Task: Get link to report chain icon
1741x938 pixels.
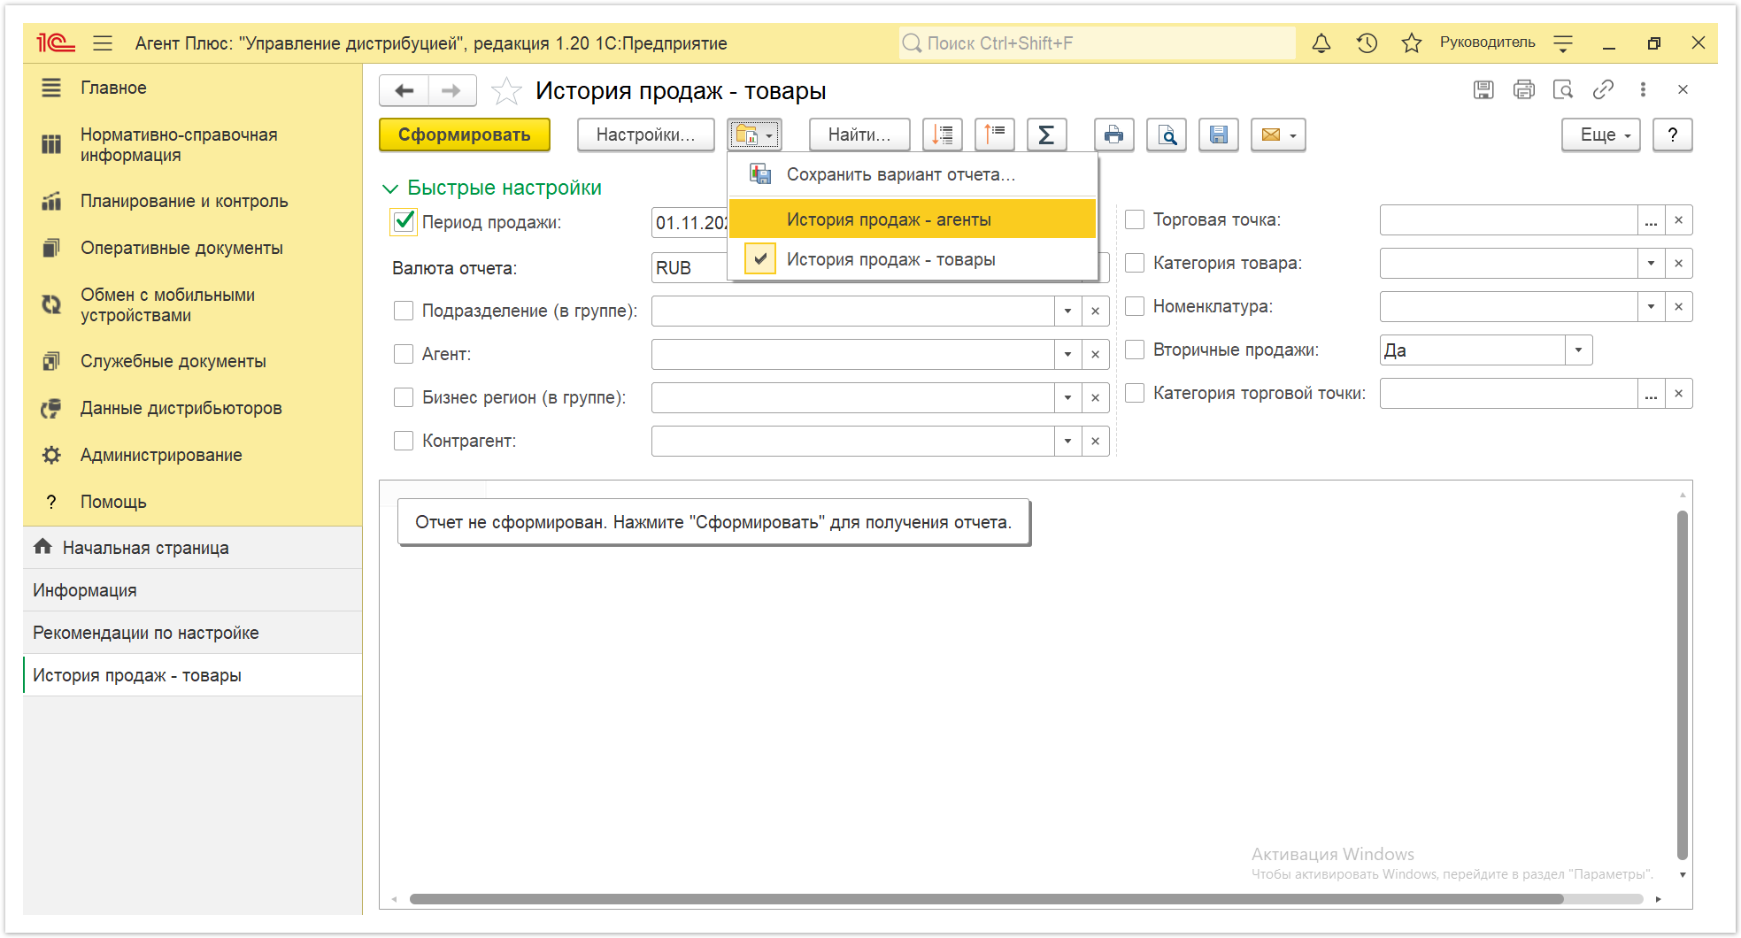Action: click(x=1603, y=89)
